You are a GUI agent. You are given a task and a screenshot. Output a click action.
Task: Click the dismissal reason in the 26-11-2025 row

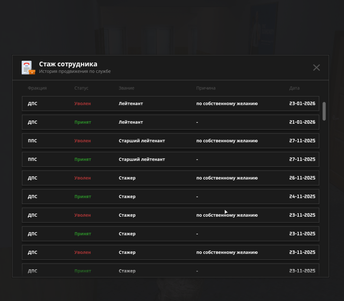pos(227,178)
